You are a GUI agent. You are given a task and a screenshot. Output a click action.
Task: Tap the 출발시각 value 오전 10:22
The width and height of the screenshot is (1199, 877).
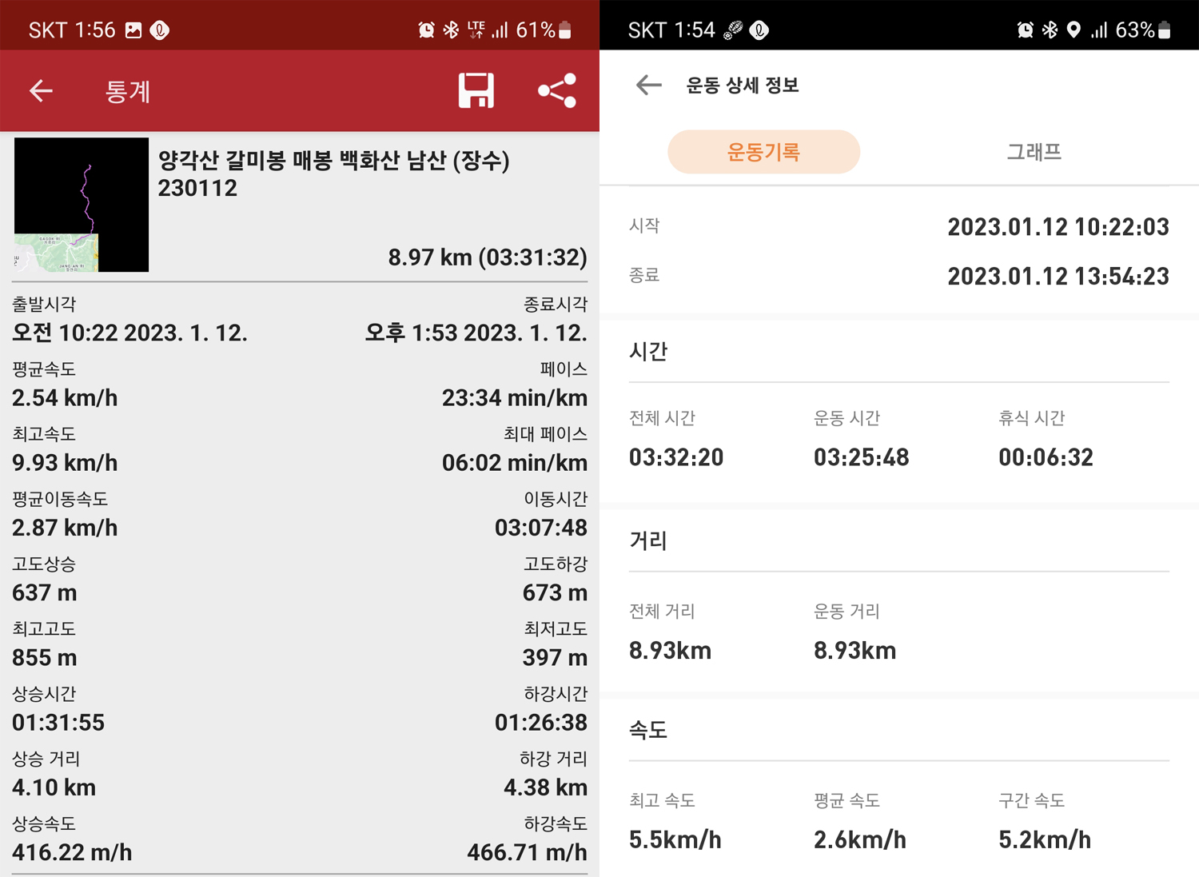(129, 333)
